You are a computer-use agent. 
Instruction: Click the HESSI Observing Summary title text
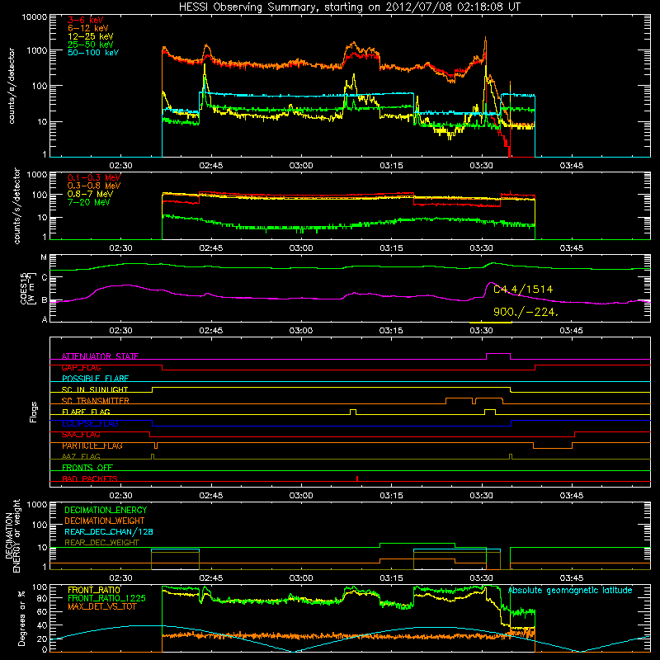click(349, 7)
